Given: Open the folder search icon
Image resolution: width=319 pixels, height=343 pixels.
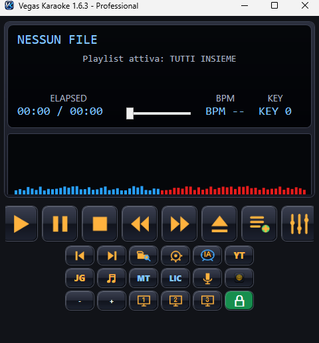Looking at the screenshot, I should pos(144,255).
